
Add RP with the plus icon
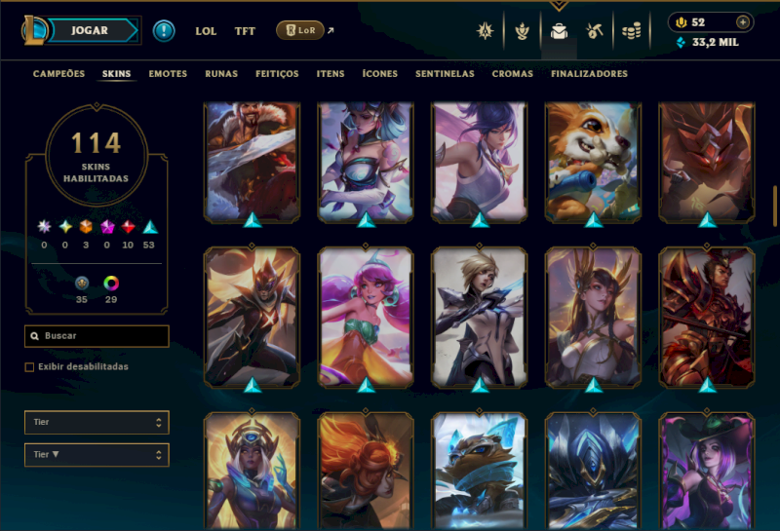(743, 22)
